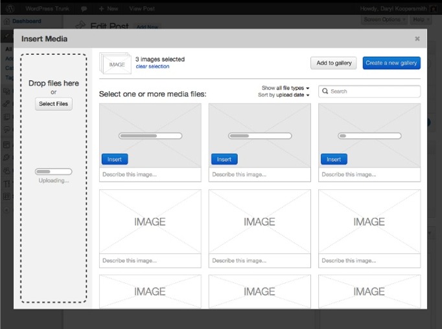This screenshot has width=442, height=329.
Task: Click the search magnifier icon
Action: point(325,91)
